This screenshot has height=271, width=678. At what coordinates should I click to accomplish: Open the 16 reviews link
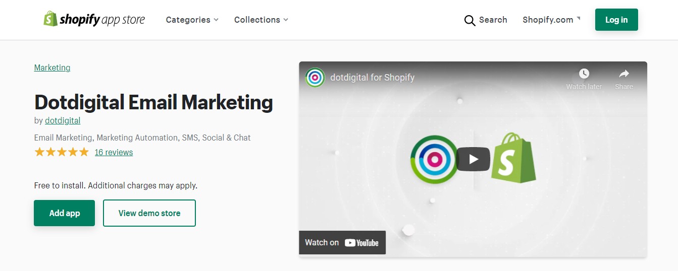(x=114, y=152)
